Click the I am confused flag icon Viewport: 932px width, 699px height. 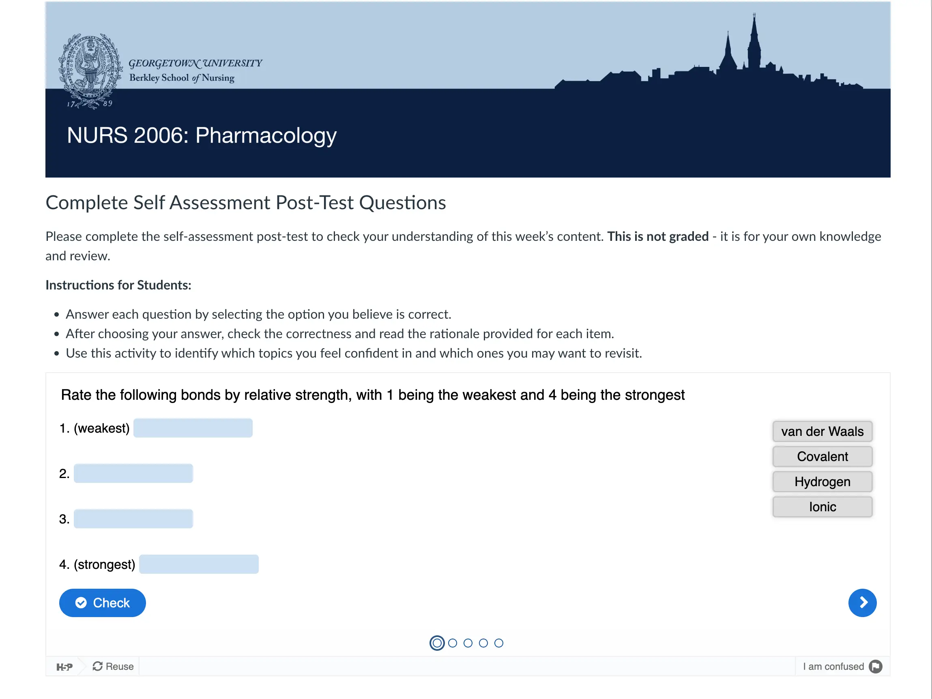[876, 666]
